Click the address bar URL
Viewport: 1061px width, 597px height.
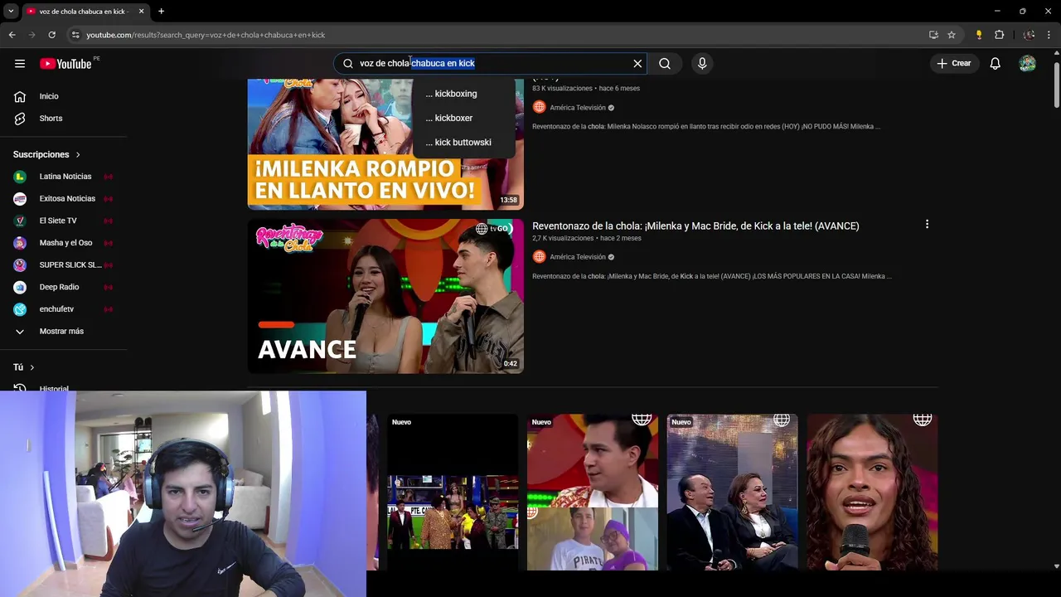pyautogui.click(x=206, y=35)
